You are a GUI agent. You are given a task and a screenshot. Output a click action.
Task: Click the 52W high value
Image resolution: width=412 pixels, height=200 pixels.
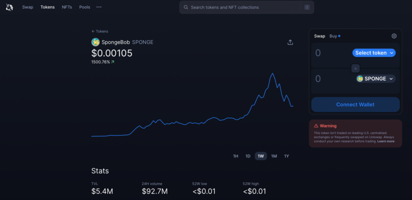(x=254, y=191)
